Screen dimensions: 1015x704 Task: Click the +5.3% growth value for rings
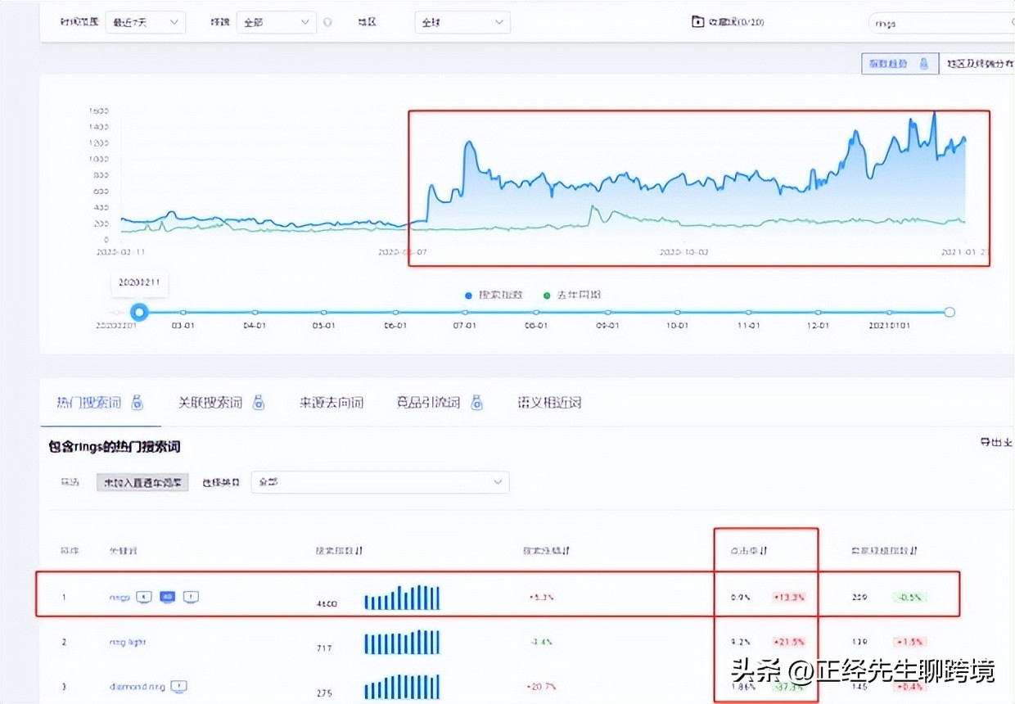coord(540,598)
